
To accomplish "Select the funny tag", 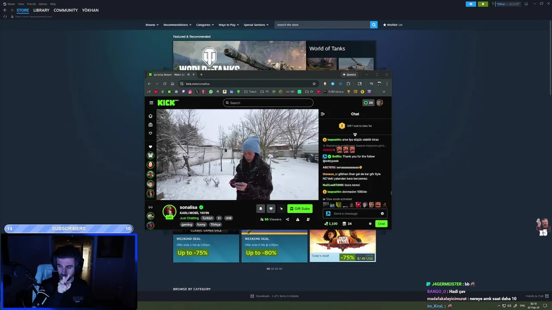I will pyautogui.click(x=201, y=224).
